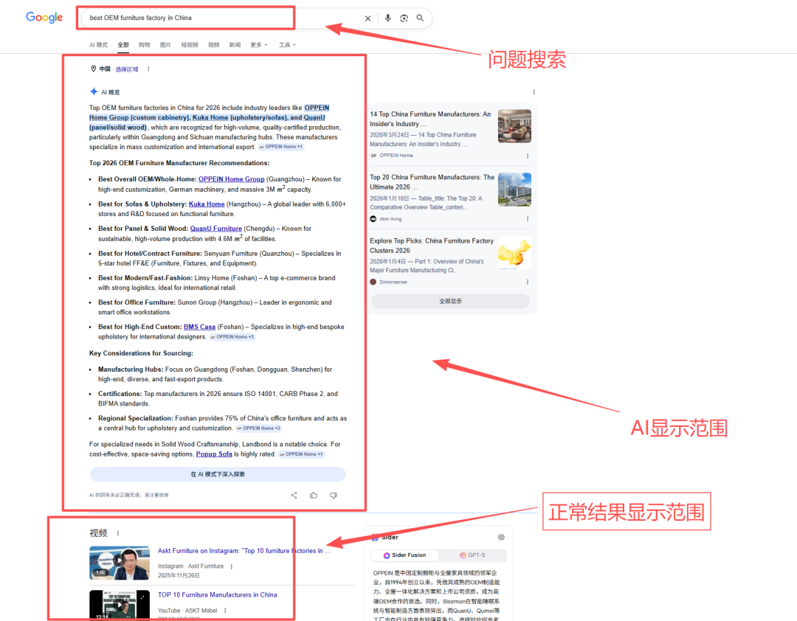
Task: Click OPPEIN Home +3 chip after BMS Casa
Action: 232,337
